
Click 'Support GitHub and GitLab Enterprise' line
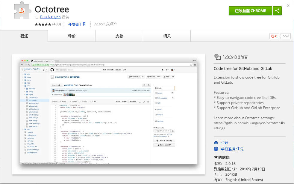(247, 108)
